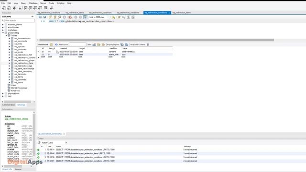The image size is (306, 172).
Task: Click the create stored procedure icon
Action: tap(35, 8)
